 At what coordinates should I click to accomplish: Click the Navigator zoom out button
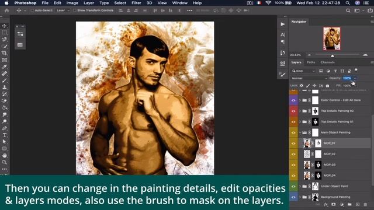click(x=309, y=55)
